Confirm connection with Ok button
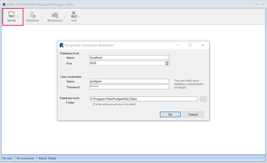This screenshot has width=267, height=163. click(170, 114)
